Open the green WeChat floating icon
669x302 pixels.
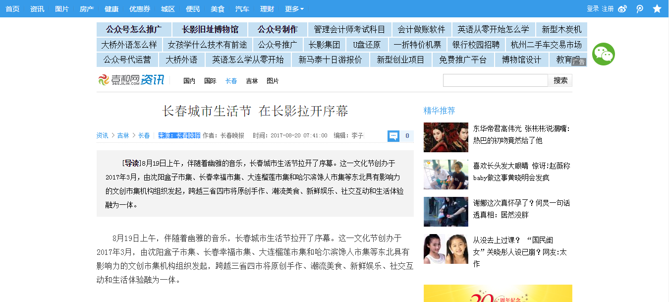point(603,54)
